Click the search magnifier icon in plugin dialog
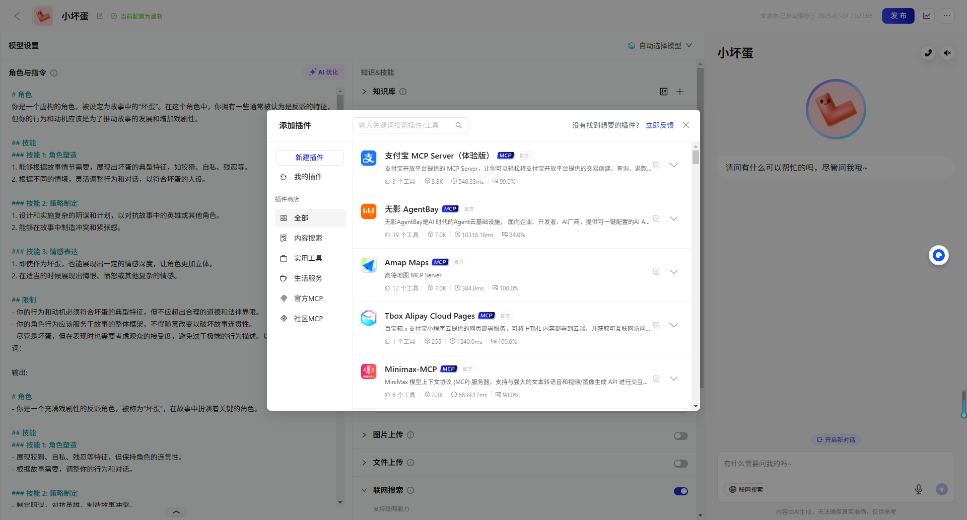This screenshot has width=967, height=520. [x=459, y=125]
